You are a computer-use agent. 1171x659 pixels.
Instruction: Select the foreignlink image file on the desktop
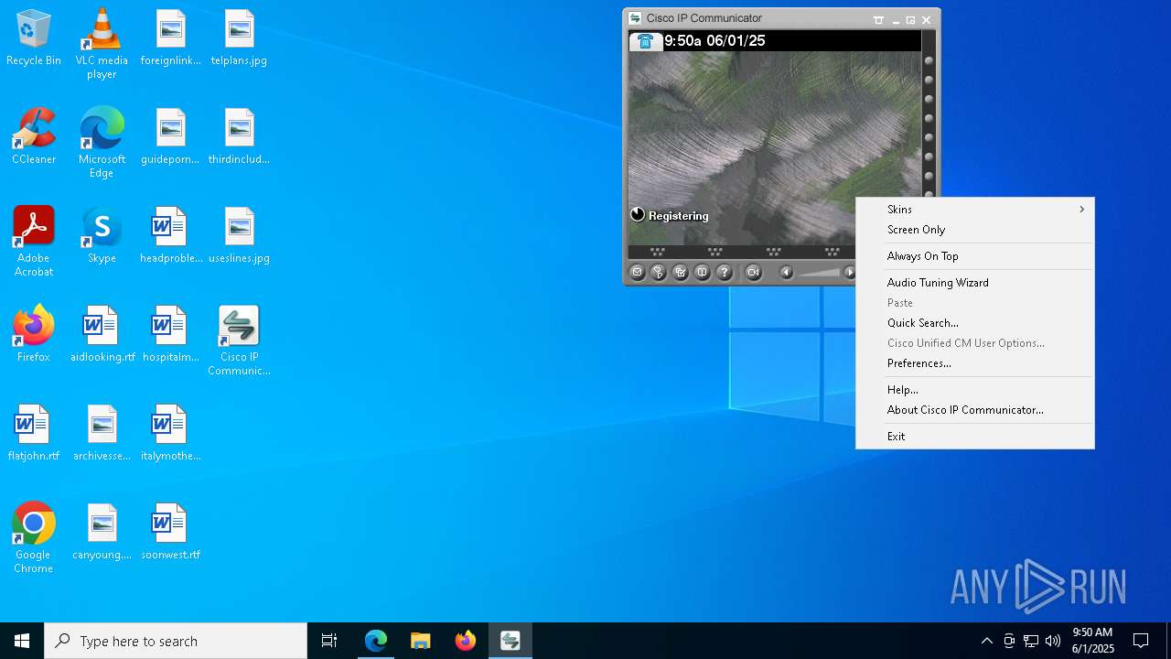point(170,38)
